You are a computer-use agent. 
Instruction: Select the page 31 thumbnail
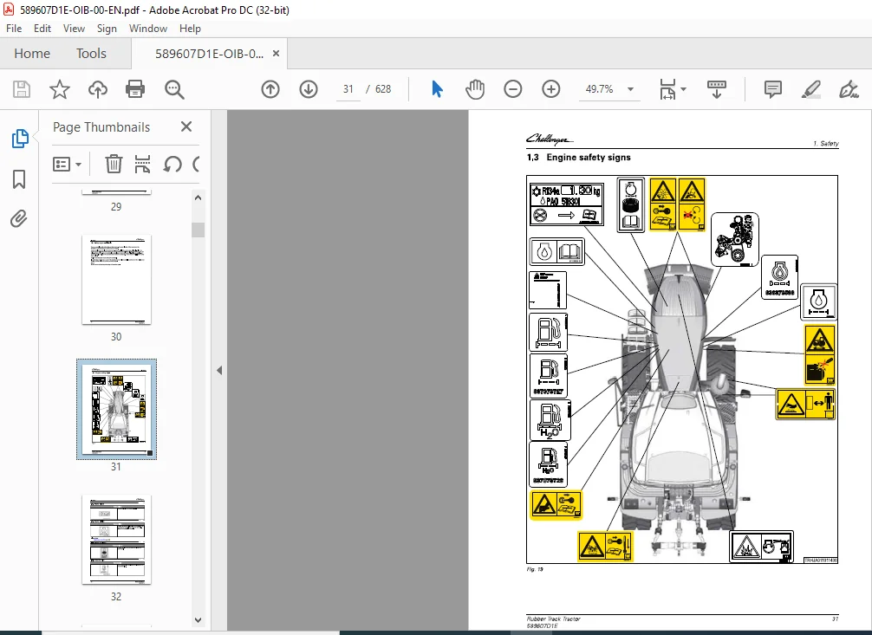coord(116,409)
